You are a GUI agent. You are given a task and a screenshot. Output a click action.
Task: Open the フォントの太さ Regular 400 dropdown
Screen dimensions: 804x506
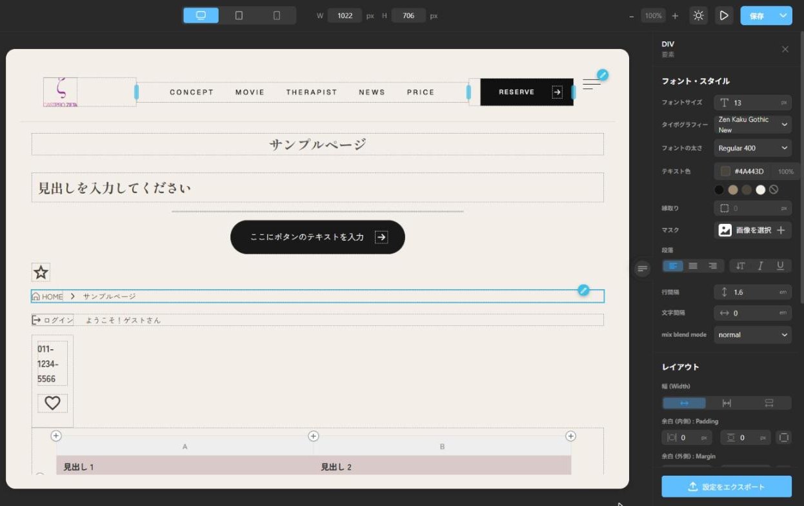752,148
